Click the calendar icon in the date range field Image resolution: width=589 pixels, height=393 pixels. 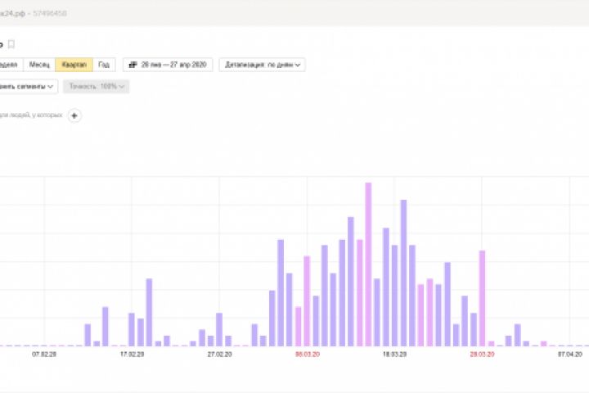(x=133, y=65)
